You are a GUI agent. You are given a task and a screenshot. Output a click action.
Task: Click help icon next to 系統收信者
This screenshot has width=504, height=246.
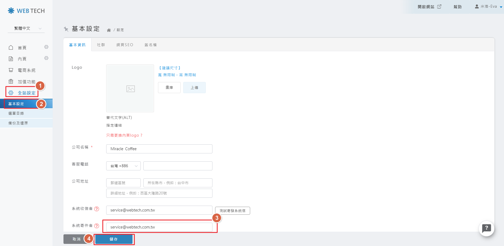97,209
